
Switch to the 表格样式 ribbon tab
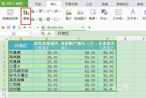pyautogui.click(x=122, y=4)
